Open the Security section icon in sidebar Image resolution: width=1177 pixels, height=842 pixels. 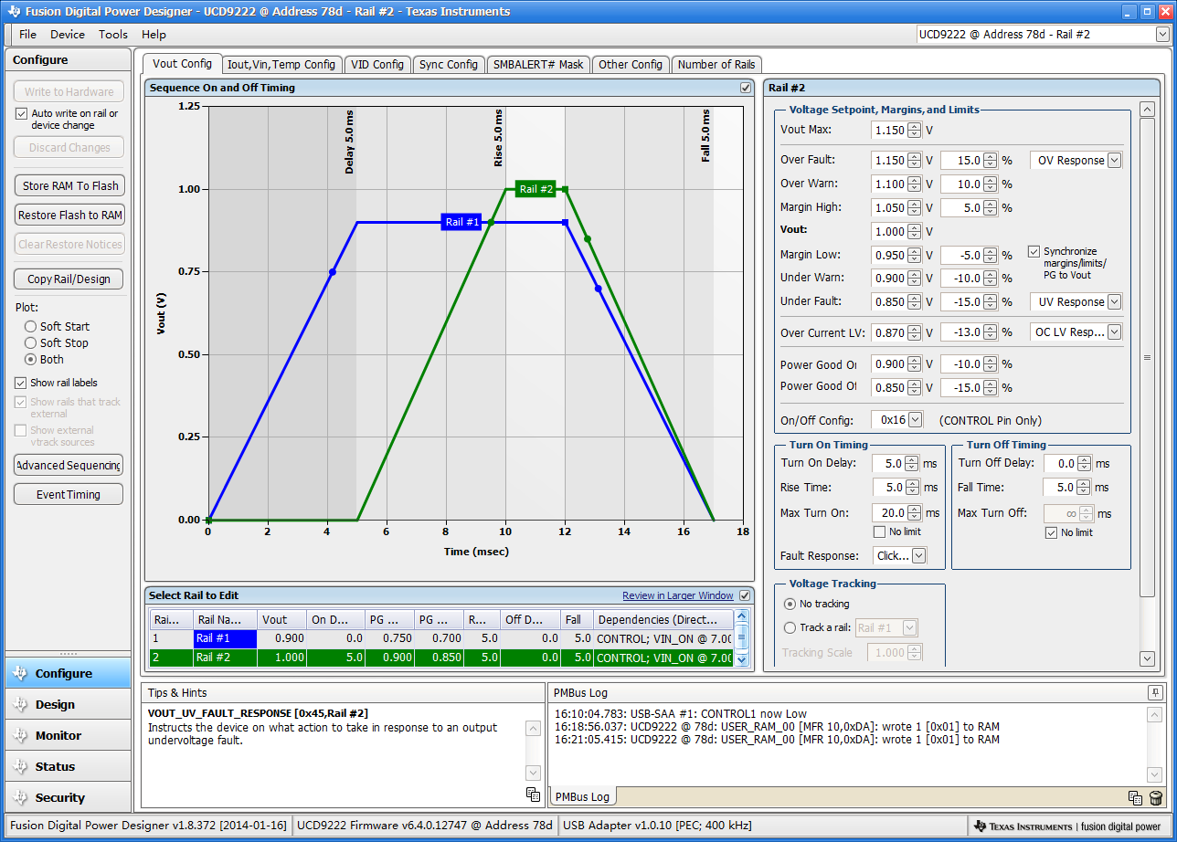point(21,798)
